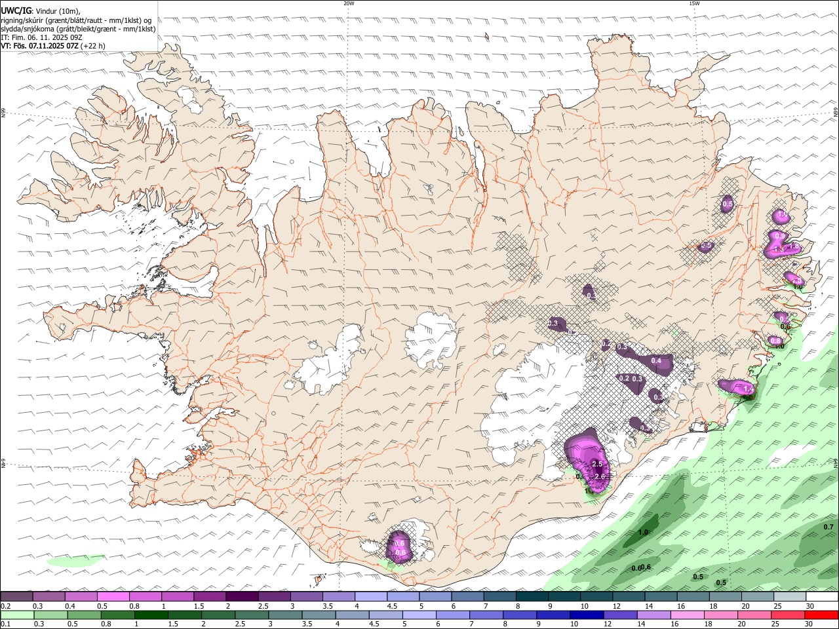Viewport: 839px width, 629px height.
Task: Click the "1.0" value in dark green ocean area
Action: [644, 533]
